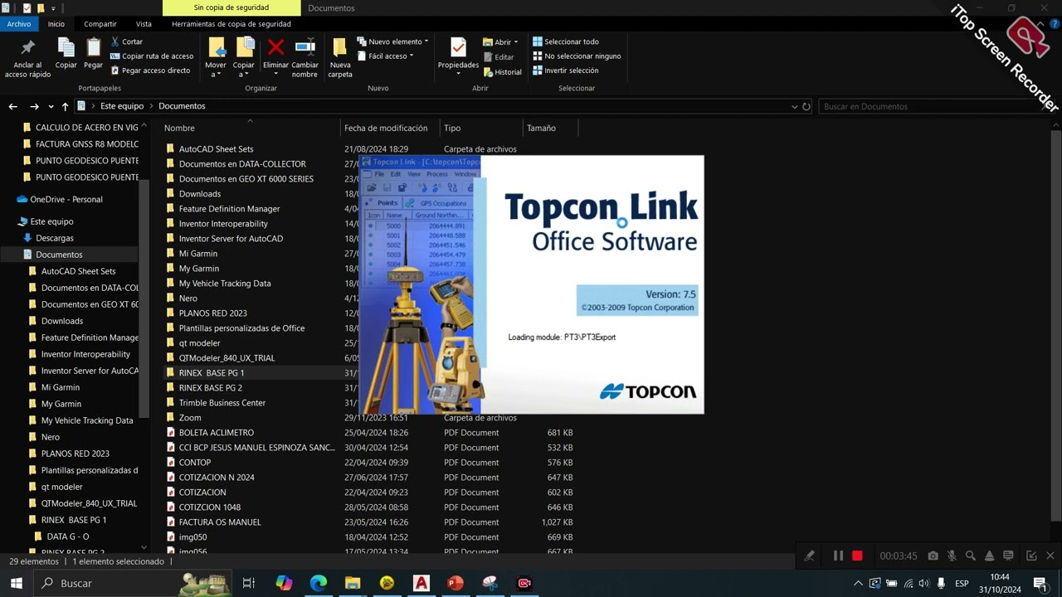Sort by Fecha de modificación column
Screen dimensions: 1062x597
[386, 128]
